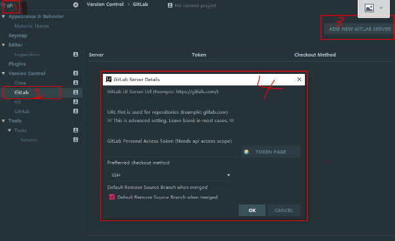Click the GitLab UI Server Url field
Screen dimensions: 395x241
point(203,102)
